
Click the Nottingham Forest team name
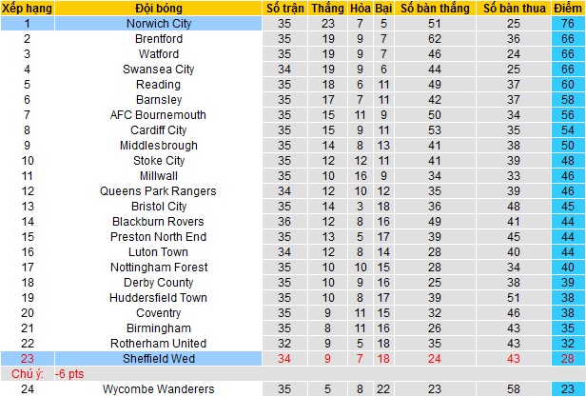pos(158,268)
